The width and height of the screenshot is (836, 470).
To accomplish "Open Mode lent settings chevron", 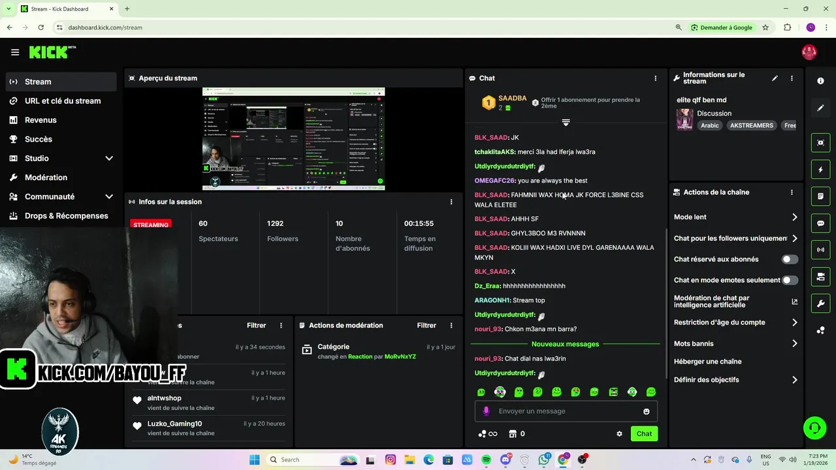I will click(x=795, y=217).
